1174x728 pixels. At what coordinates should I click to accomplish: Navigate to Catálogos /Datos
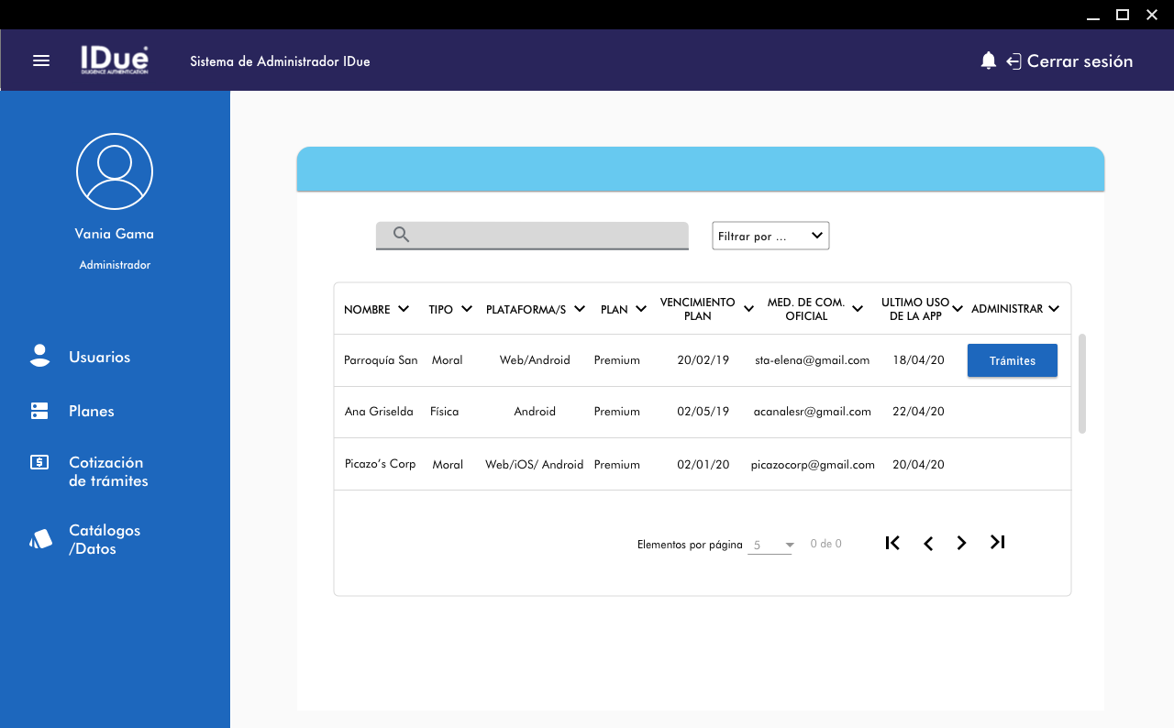click(x=104, y=539)
